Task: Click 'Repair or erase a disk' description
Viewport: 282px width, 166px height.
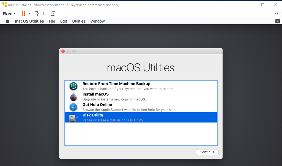Action: click(x=113, y=120)
